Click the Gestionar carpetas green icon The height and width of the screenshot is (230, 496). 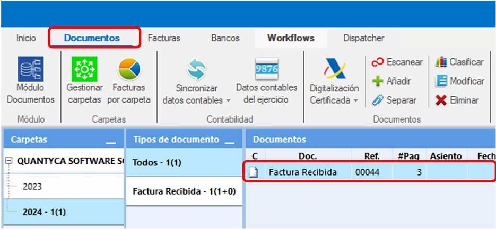[84, 69]
